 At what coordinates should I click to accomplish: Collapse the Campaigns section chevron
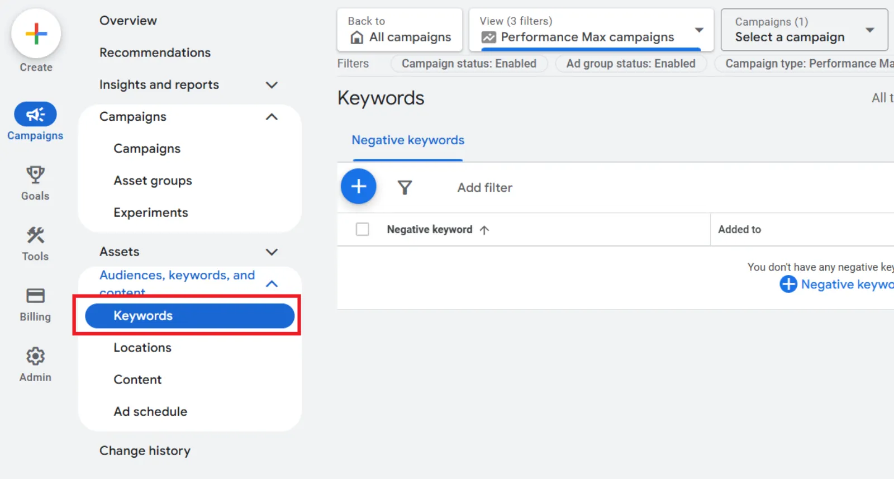click(272, 117)
